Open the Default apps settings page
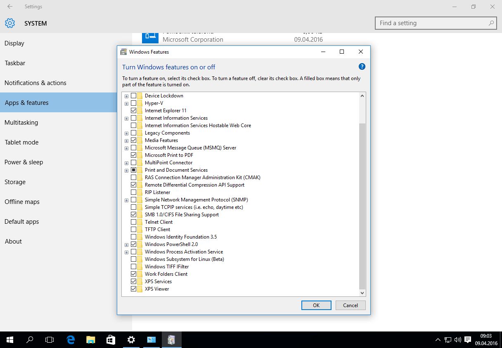Viewport: 502px width, 348px height. pos(21,222)
